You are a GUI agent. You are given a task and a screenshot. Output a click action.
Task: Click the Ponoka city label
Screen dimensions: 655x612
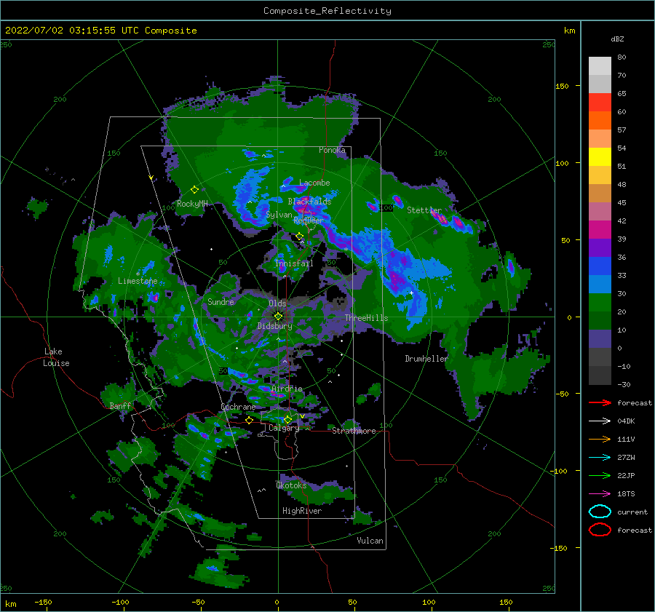click(332, 150)
